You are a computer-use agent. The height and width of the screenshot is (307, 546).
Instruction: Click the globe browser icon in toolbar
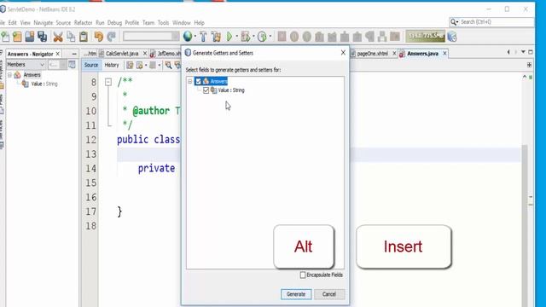[188, 36]
